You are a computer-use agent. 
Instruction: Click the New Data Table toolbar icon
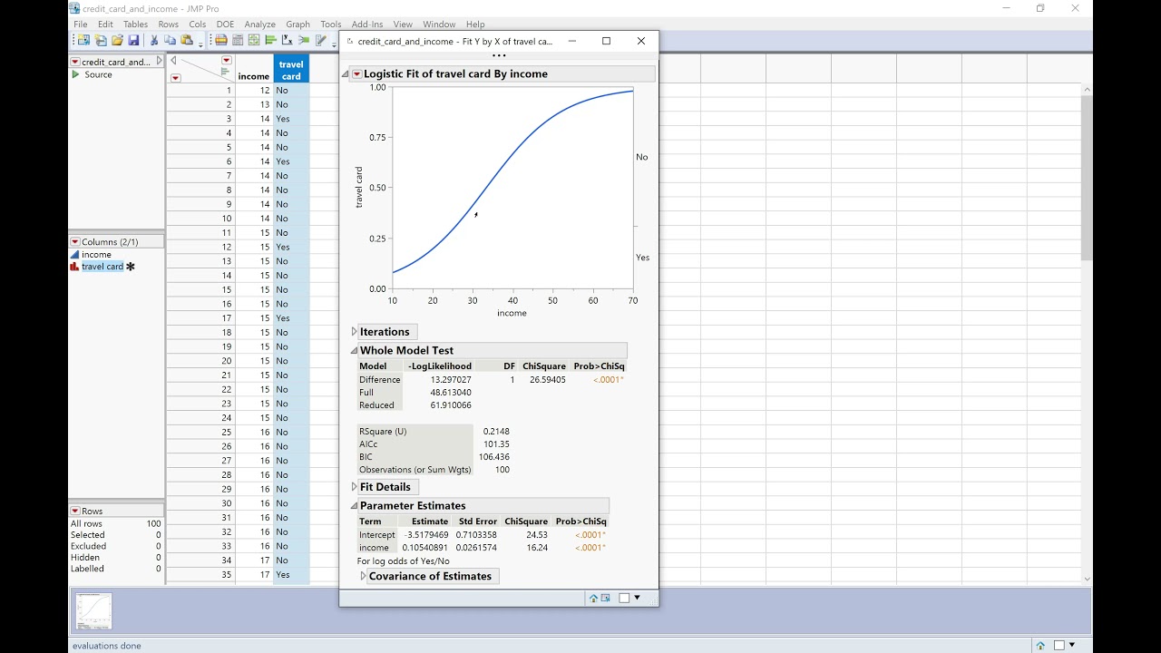coord(83,40)
